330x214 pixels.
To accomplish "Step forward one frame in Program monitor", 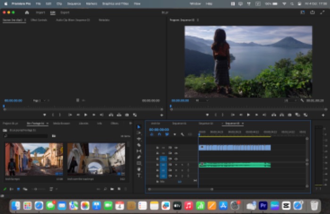I will (x=256, y=115).
